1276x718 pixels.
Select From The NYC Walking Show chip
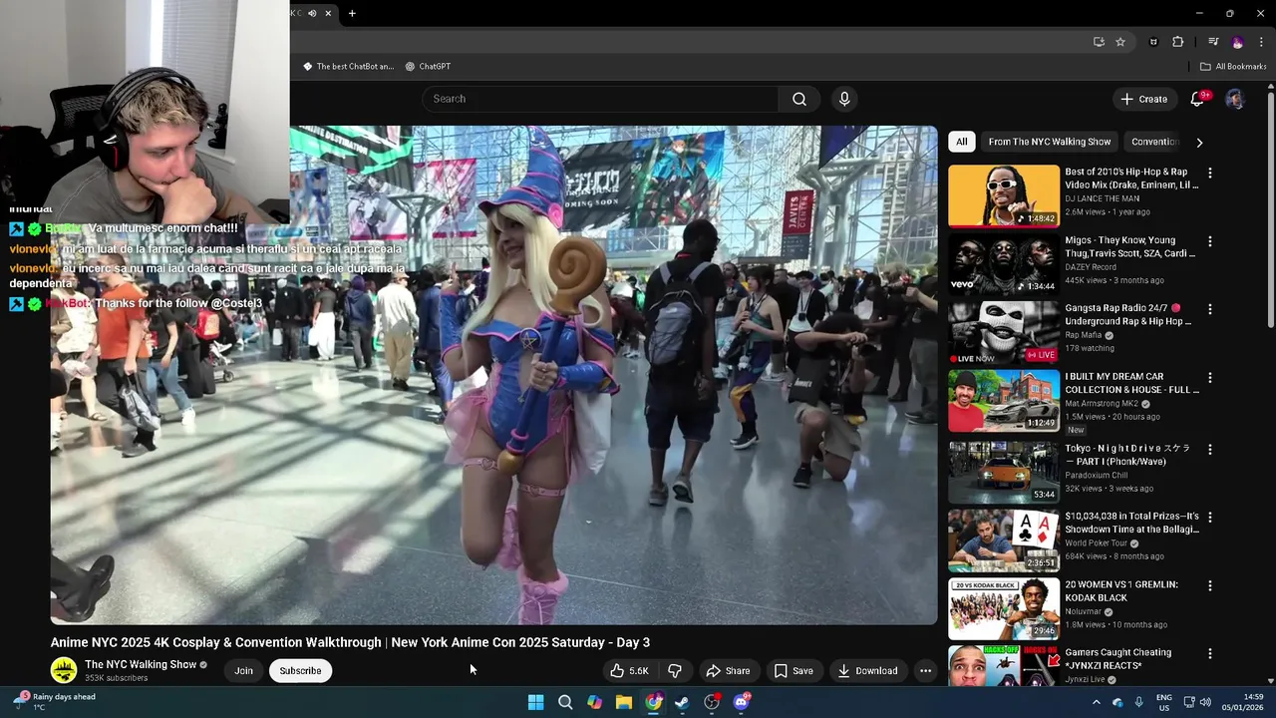pyautogui.click(x=1049, y=142)
